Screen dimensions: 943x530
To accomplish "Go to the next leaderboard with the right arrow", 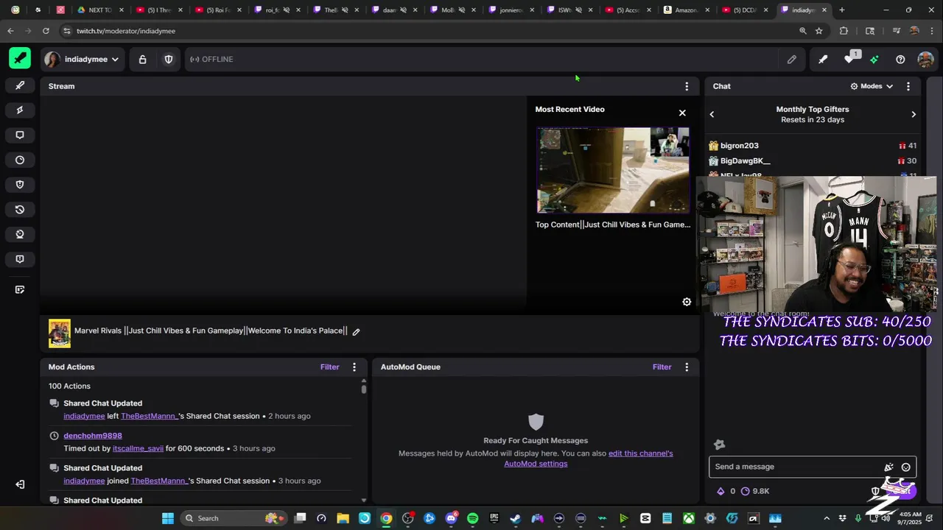I will (x=914, y=114).
